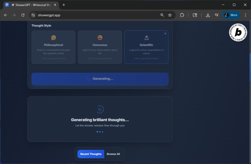Click the tab search icon at far left
This screenshot has width=251, height=164.
(x=7, y=5)
